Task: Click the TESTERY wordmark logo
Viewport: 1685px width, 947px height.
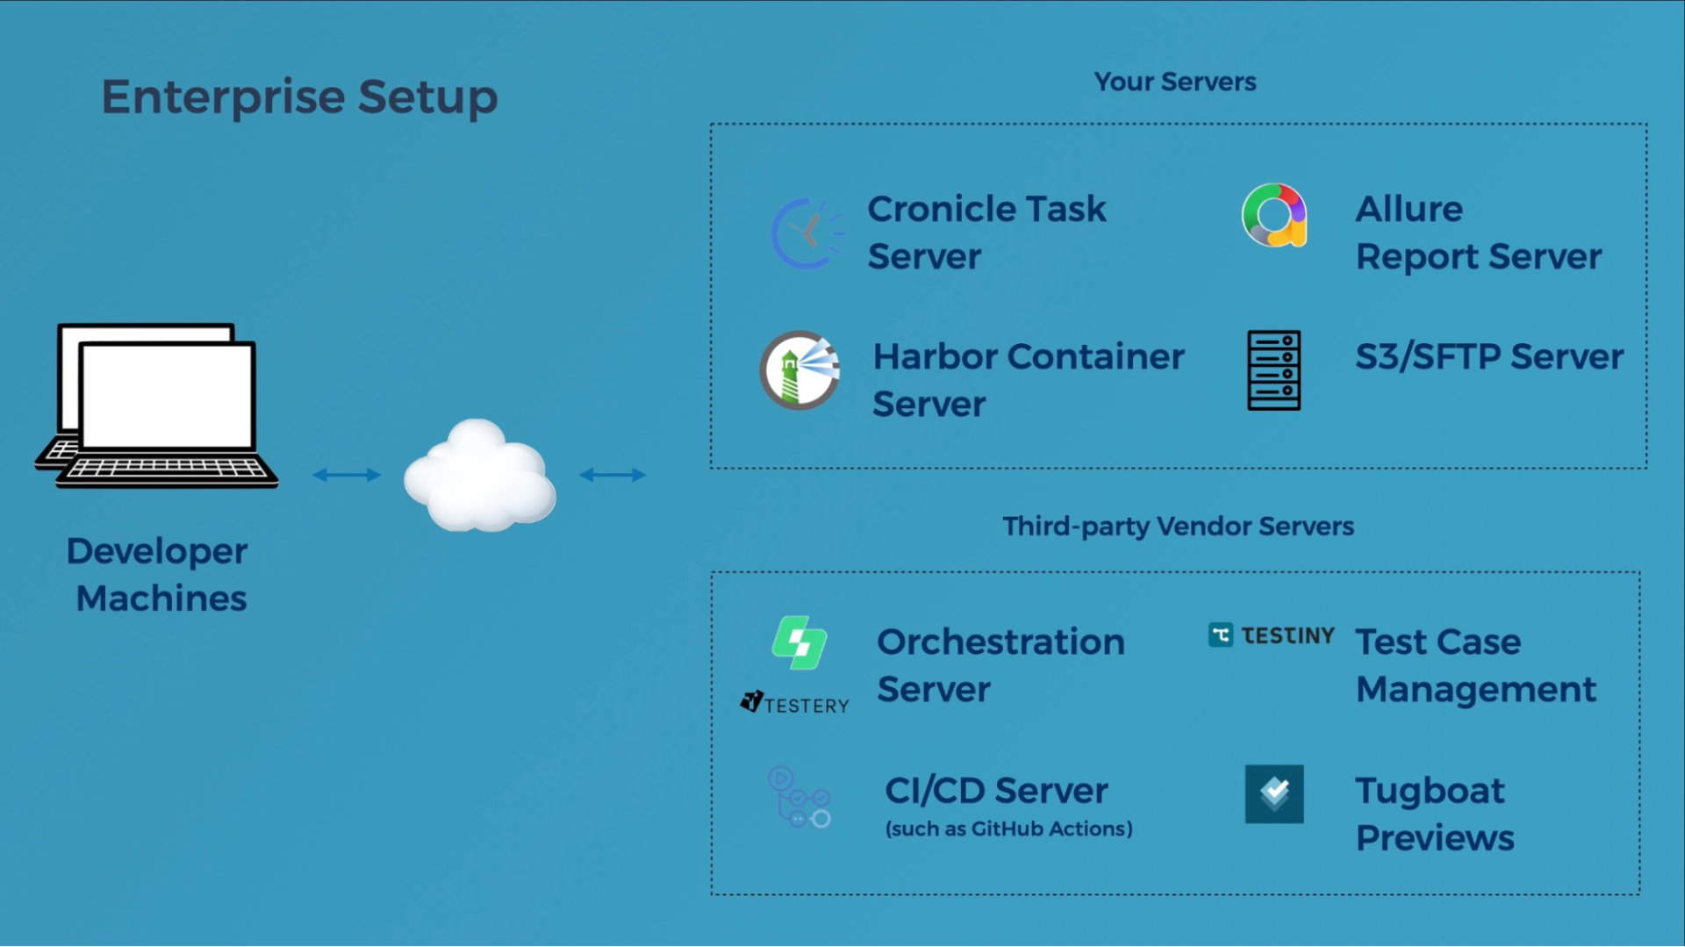Action: [795, 704]
